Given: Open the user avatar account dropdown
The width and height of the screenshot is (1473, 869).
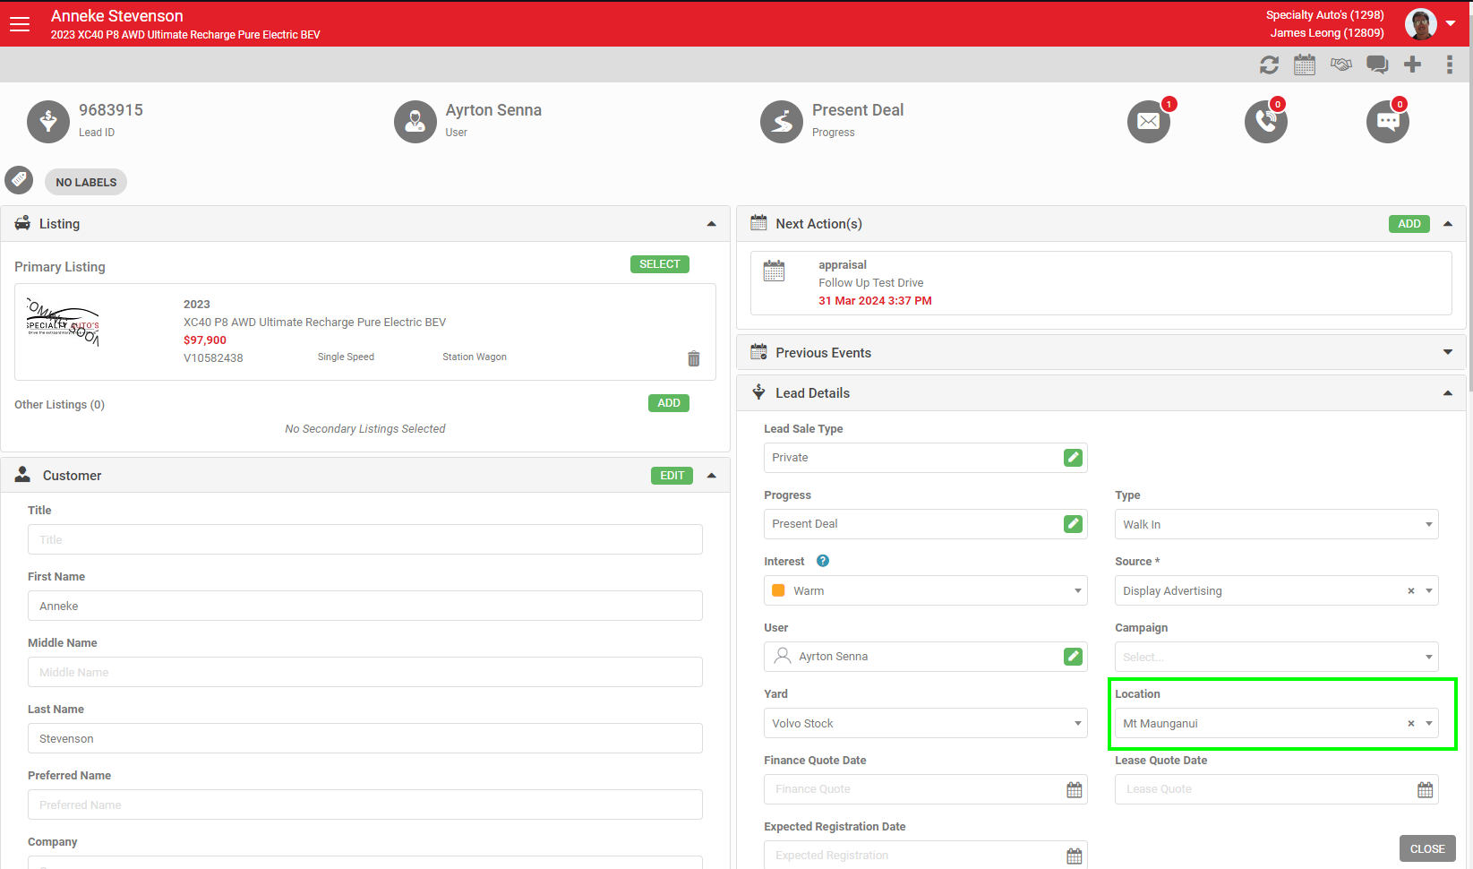Looking at the screenshot, I should pyautogui.click(x=1430, y=24).
